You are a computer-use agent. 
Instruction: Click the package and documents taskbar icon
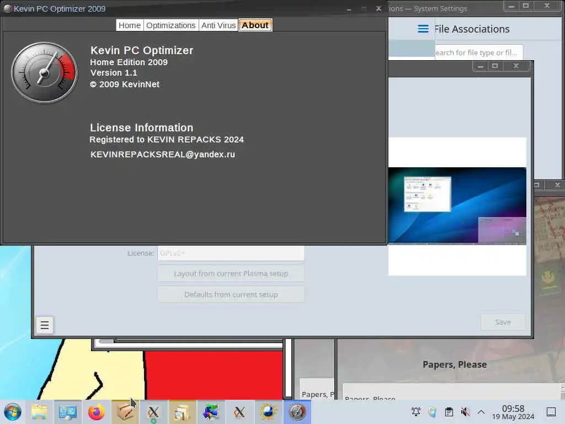[x=182, y=412]
